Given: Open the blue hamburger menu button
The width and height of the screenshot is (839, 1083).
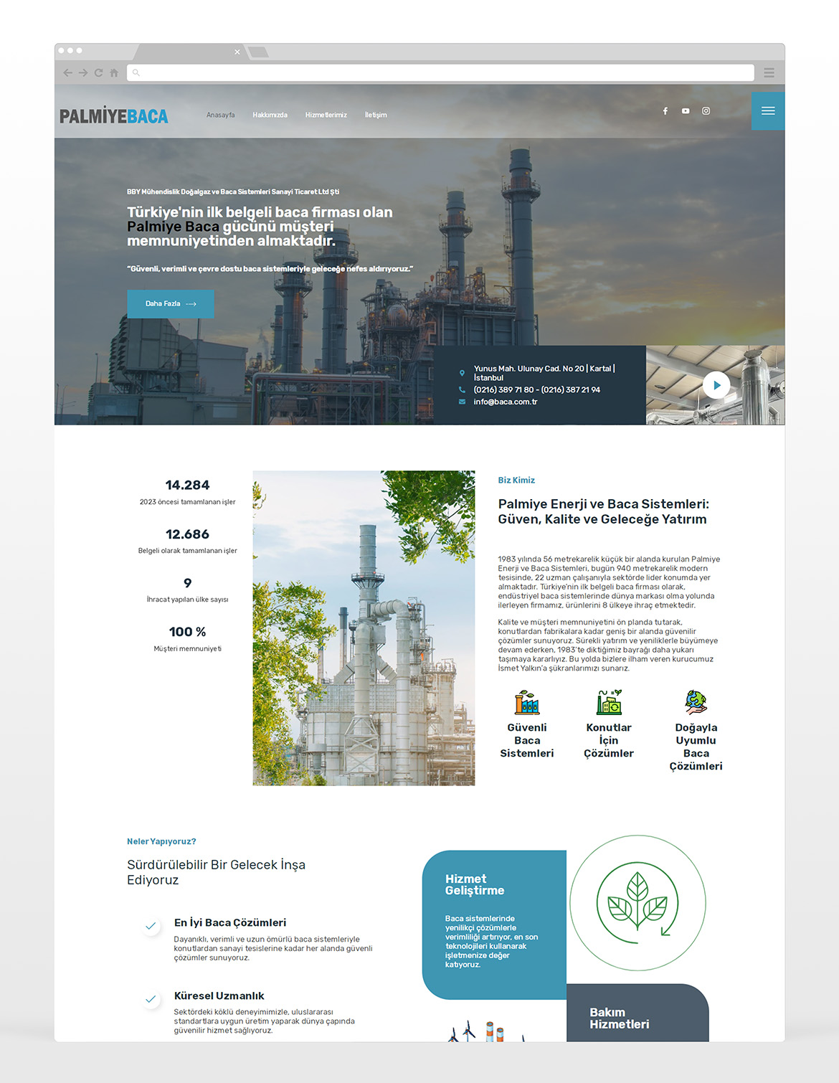Looking at the screenshot, I should pyautogui.click(x=767, y=111).
